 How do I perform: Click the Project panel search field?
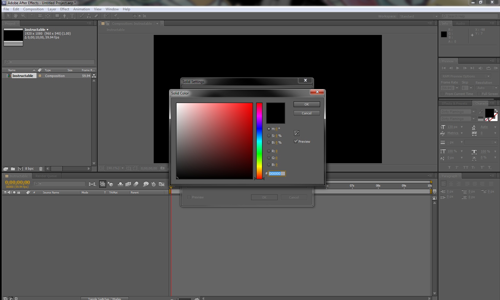pos(49,62)
